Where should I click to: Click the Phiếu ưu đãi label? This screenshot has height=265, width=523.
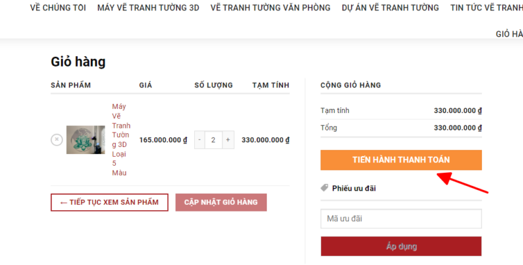(x=354, y=188)
